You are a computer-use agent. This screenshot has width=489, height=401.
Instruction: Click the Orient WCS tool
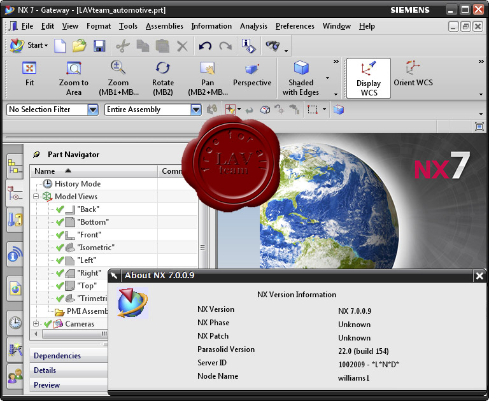tap(413, 74)
